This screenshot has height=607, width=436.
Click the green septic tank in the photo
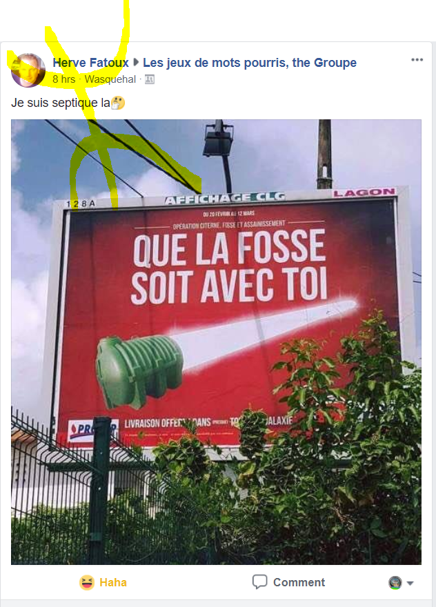[139, 371]
